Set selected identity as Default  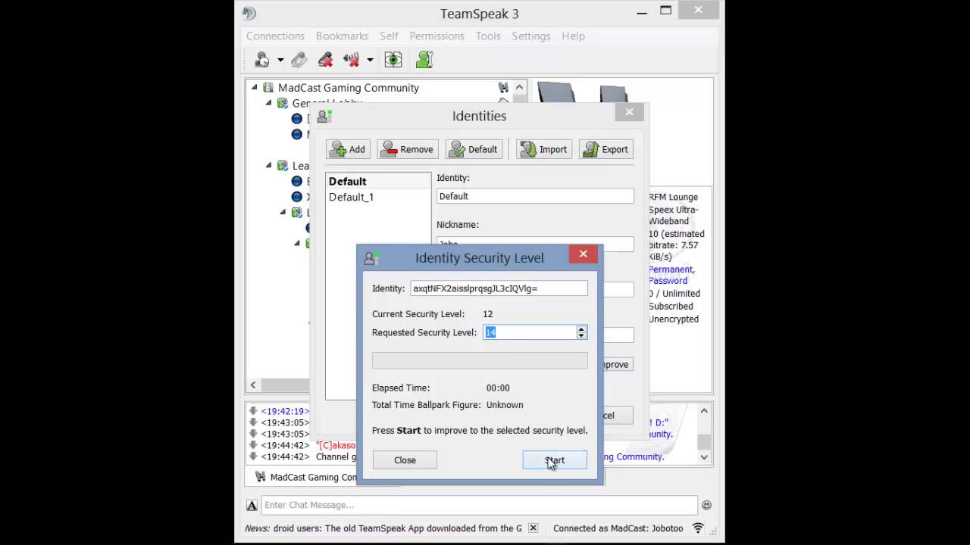(x=474, y=149)
